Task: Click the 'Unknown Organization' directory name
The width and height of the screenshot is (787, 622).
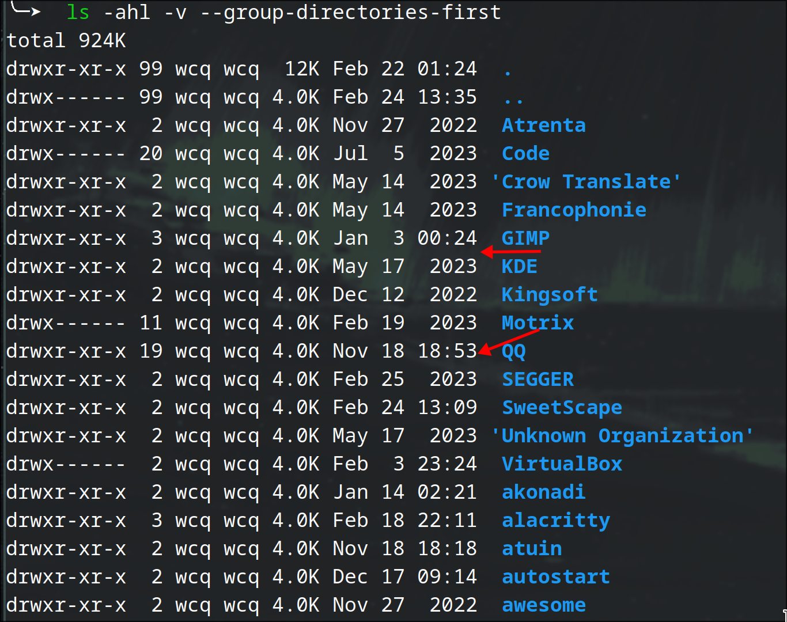Action: pos(622,435)
